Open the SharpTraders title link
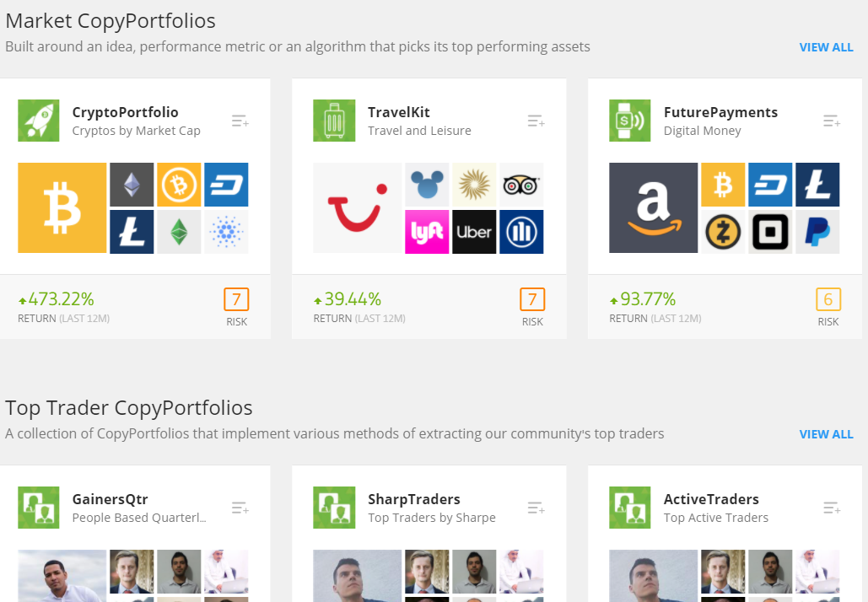Image resolution: width=868 pixels, height=602 pixels. [413, 499]
